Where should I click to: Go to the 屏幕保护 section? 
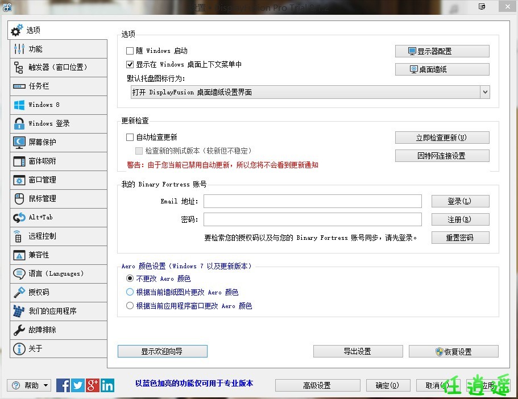(x=59, y=142)
